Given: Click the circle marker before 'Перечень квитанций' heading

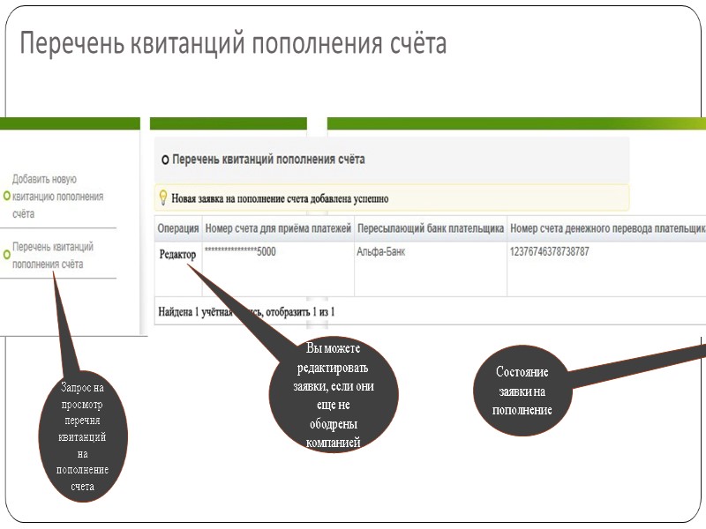Looking at the screenshot, I should pyautogui.click(x=165, y=159).
